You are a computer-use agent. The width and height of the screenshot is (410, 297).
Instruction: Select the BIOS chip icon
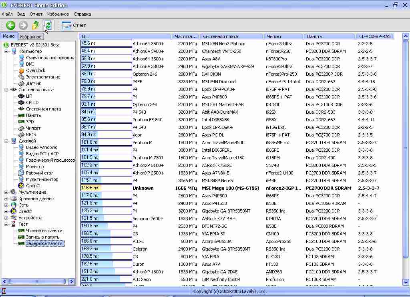click(21, 134)
